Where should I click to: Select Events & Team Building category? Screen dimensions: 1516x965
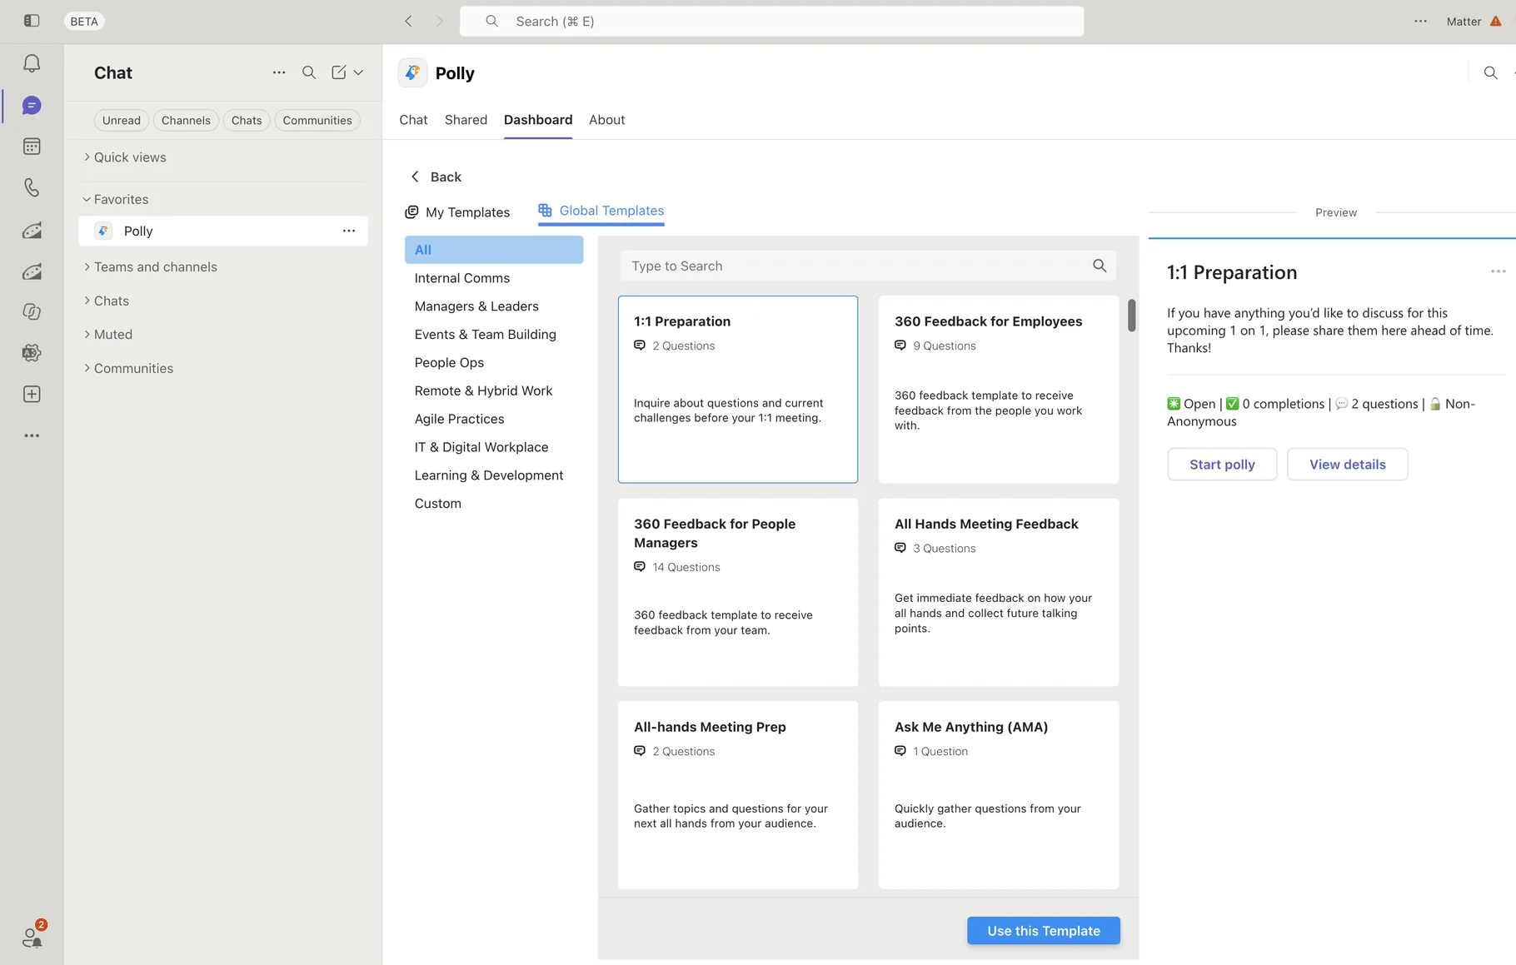coord(486,335)
